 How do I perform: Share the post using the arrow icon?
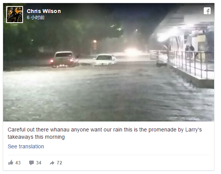pyautogui.click(x=52, y=163)
